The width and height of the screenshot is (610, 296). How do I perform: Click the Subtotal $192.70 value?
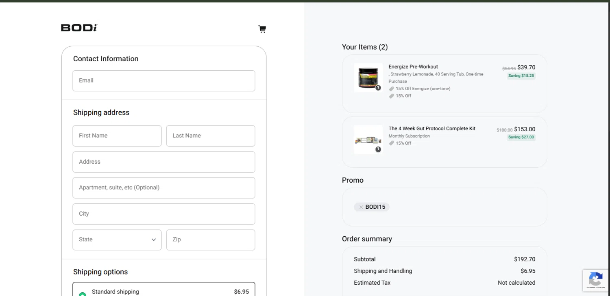point(525,259)
